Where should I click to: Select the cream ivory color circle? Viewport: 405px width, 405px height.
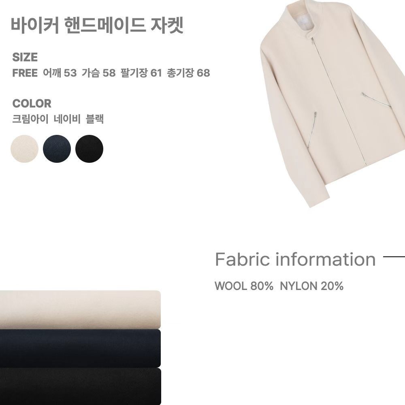point(24,149)
